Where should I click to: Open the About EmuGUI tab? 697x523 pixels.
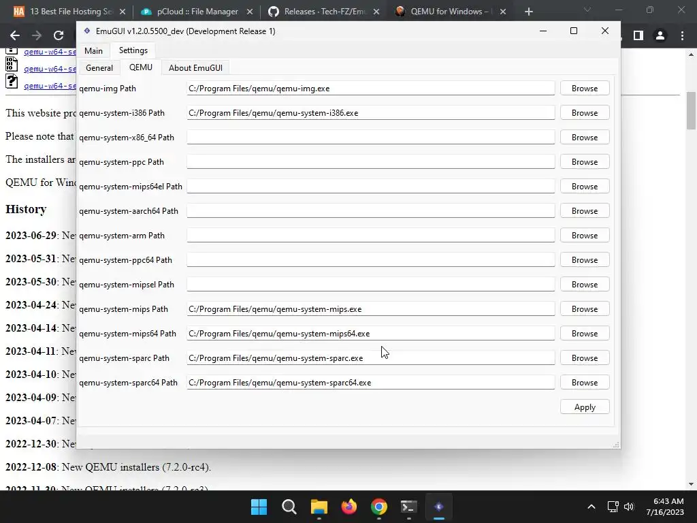click(x=195, y=67)
